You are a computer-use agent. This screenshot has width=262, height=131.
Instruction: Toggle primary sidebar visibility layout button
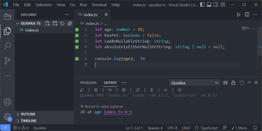[202, 5]
